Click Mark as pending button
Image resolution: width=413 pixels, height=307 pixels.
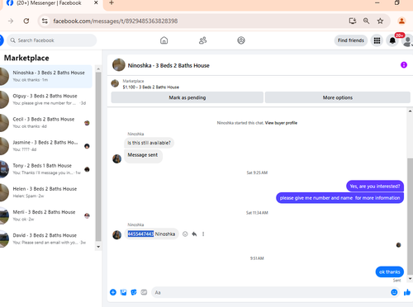(x=188, y=97)
